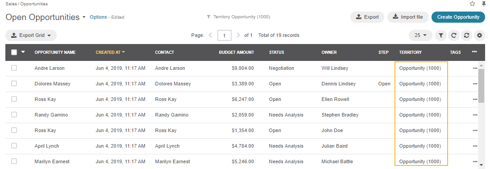Reset the grid with double-arrow icon

pos(466,36)
